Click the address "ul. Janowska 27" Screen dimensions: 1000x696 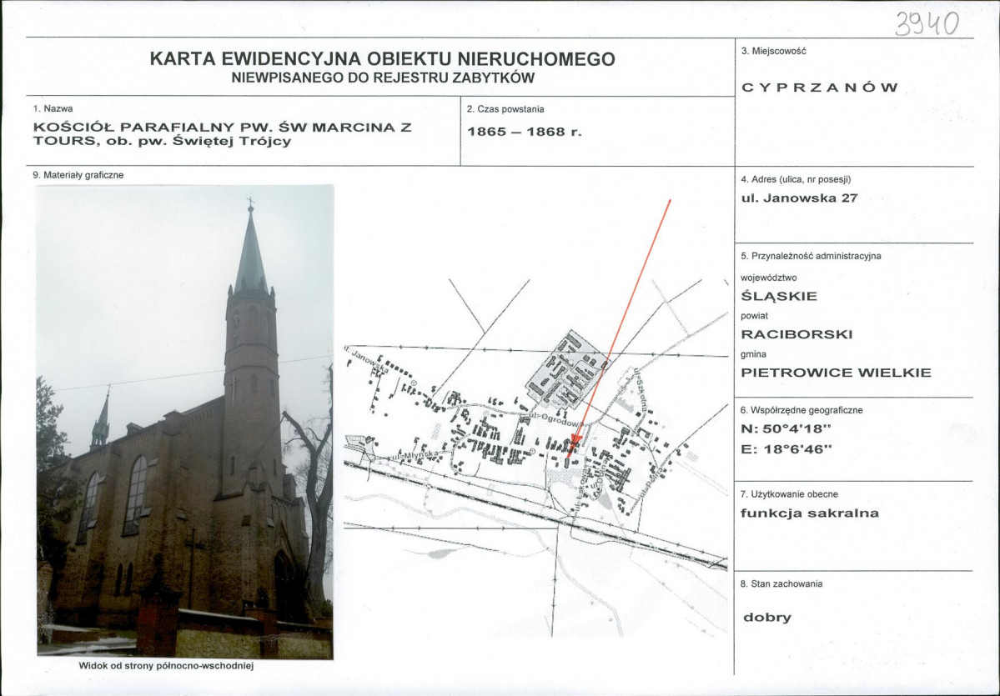799,198
